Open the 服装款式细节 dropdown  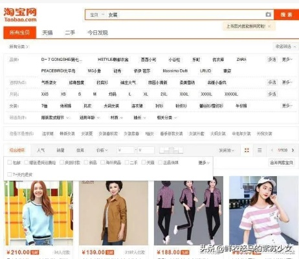[55, 118]
